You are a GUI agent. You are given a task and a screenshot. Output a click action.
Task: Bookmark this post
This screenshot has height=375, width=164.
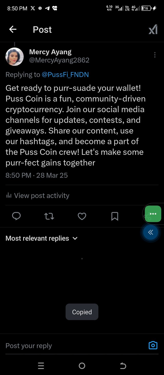[x=115, y=216]
